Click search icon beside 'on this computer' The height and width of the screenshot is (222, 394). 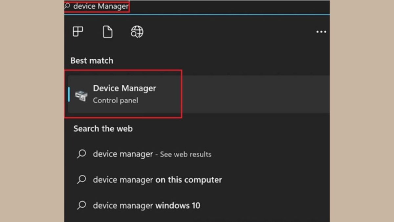click(x=81, y=180)
